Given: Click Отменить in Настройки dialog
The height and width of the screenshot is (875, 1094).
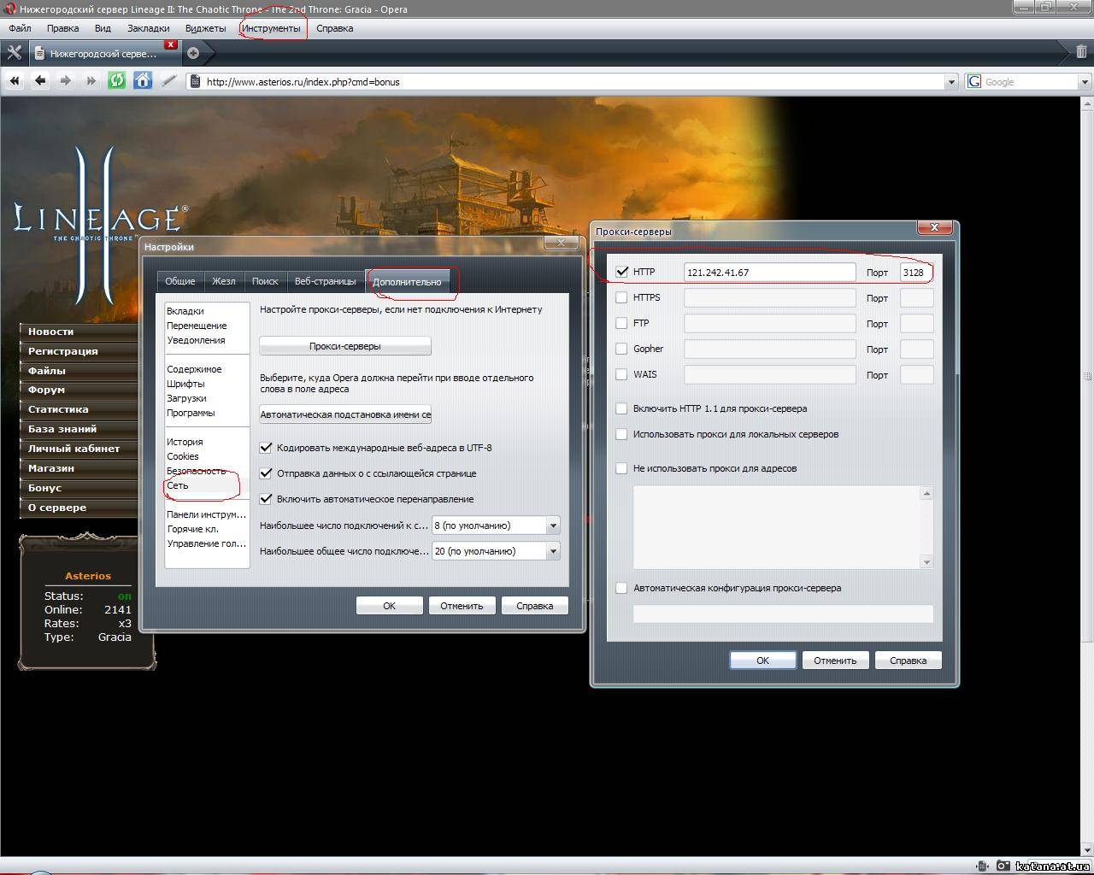Looking at the screenshot, I should click(x=462, y=606).
